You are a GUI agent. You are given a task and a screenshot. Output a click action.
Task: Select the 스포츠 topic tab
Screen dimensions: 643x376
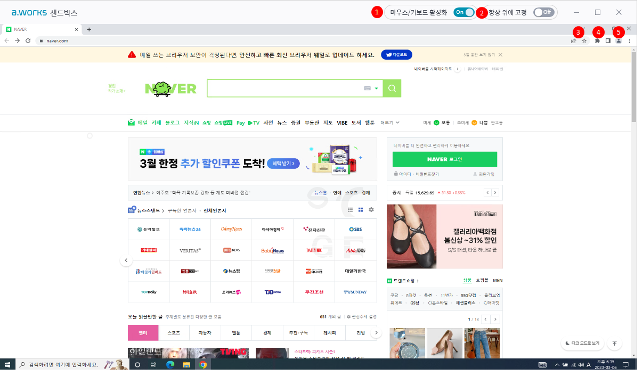click(x=174, y=333)
